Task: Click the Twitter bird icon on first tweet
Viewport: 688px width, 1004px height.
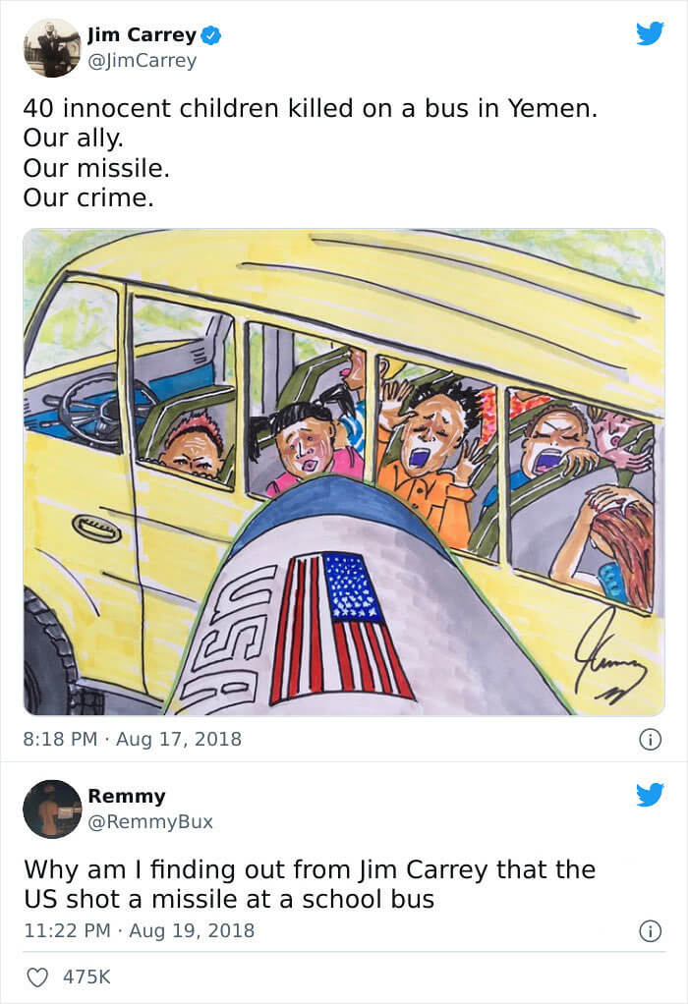Action: [x=650, y=33]
